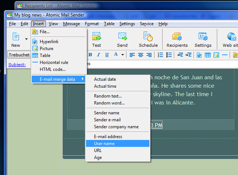The image size is (238, 175).
Task: Open the Settings menu in menu bar
Action: pos(127,24)
